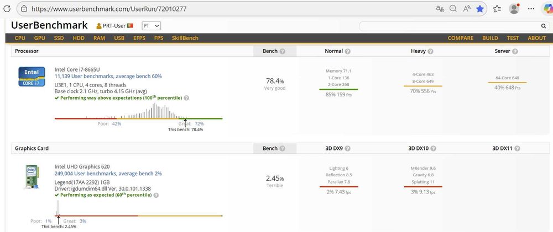The width and height of the screenshot is (553, 232).
Task: Click the UserBenchmark site logo
Action: [49, 25]
